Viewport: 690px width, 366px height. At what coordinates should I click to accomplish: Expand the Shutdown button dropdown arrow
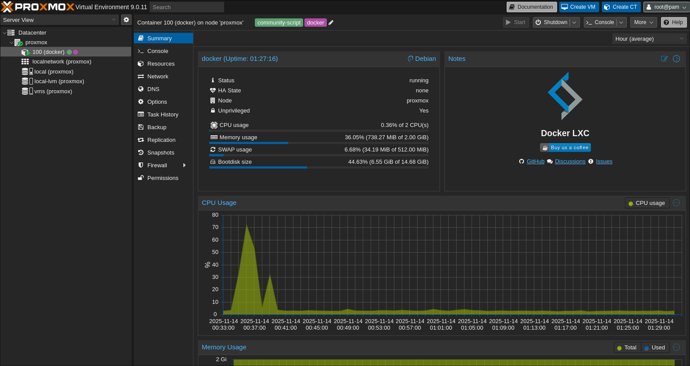point(575,22)
